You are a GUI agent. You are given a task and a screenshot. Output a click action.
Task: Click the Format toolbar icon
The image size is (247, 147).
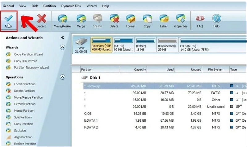[x=131, y=19]
